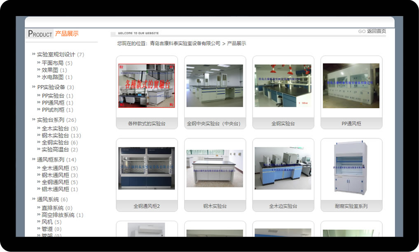Screen dimensions: 419x252
Task: Return home via GO 返回首页 link
Action: point(372,31)
